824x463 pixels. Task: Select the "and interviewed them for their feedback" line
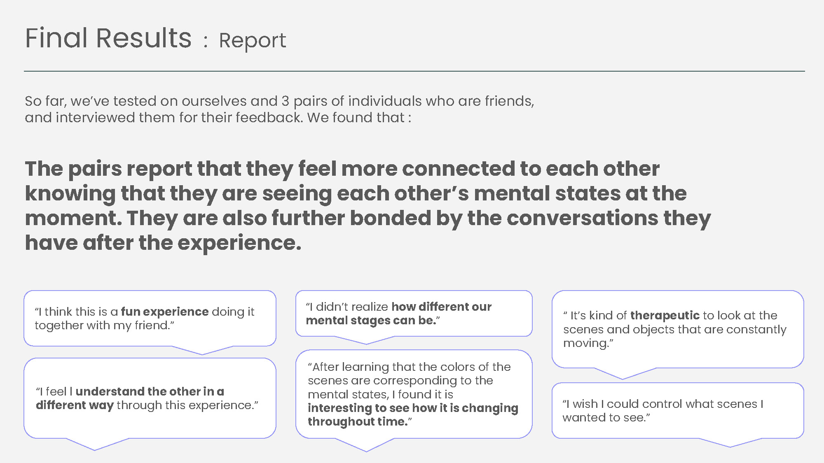(x=218, y=118)
